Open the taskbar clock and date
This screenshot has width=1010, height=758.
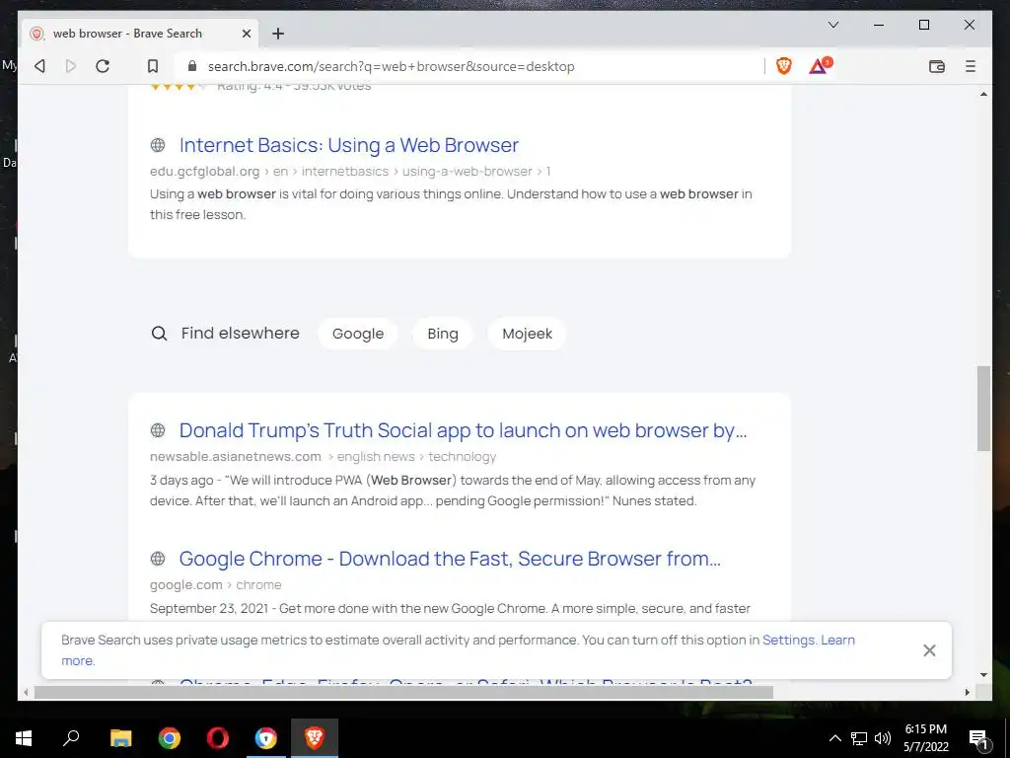point(925,738)
